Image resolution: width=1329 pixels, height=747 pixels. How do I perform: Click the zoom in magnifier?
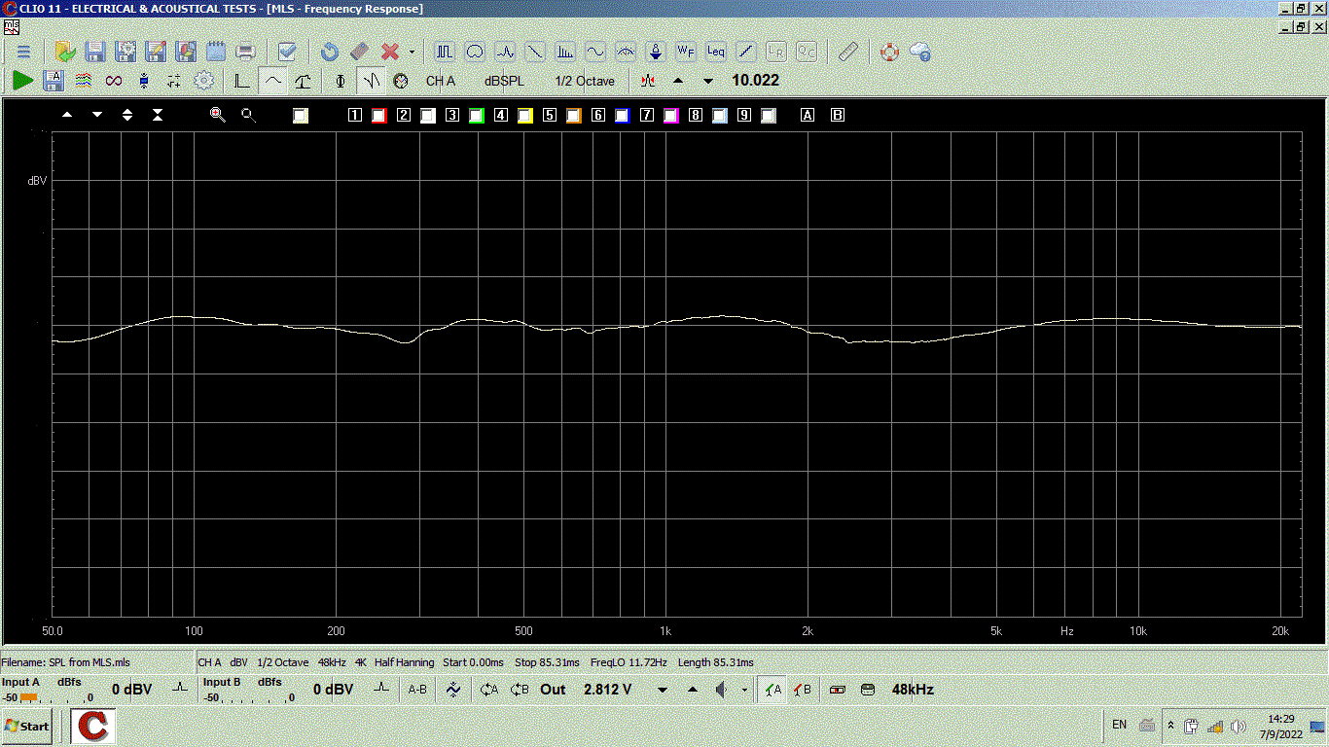[218, 115]
